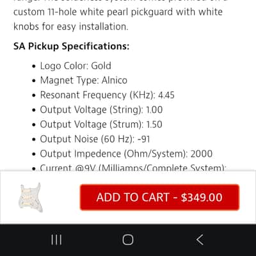Click the Magnet Type: Alnico line
256x256 pixels.
[84, 81]
